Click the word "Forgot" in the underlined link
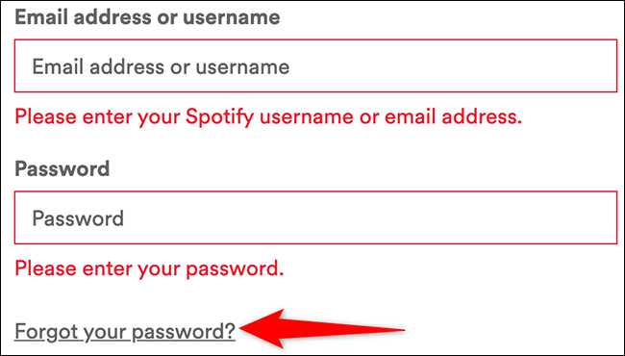This screenshot has height=356, width=625. tap(44, 331)
